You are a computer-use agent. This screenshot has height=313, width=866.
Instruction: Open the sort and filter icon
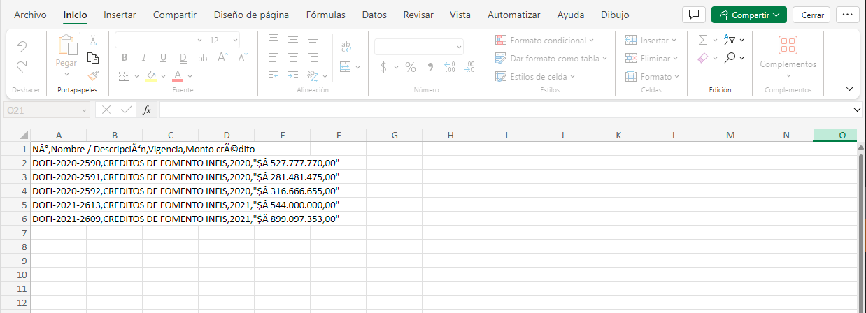[x=730, y=41]
